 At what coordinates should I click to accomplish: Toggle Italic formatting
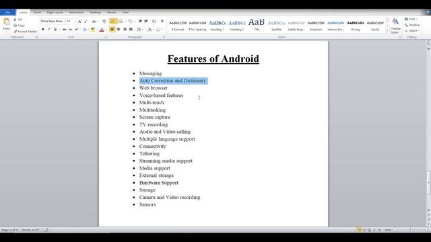tap(49, 30)
